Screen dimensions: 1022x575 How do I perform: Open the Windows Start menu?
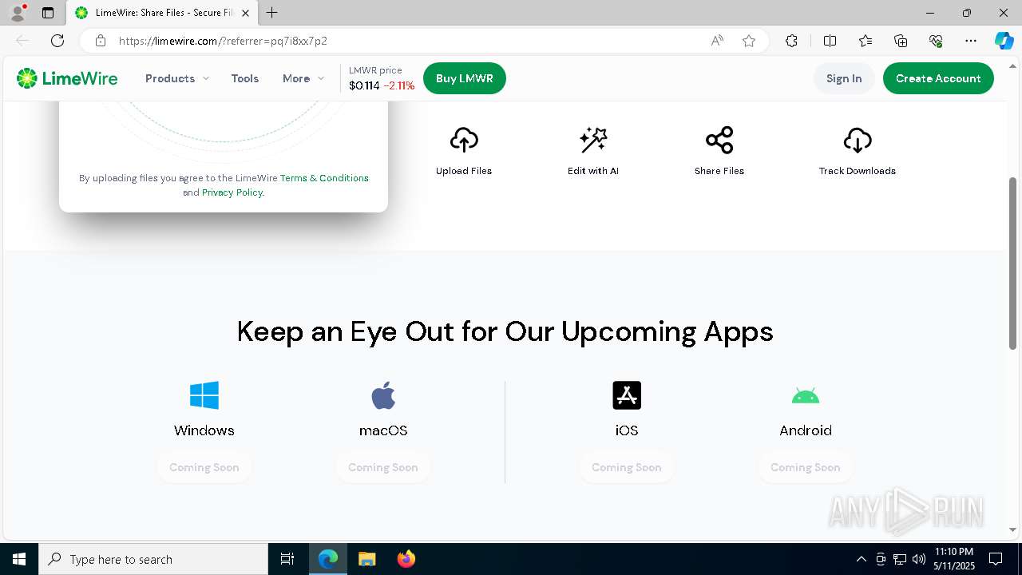pos(19,559)
